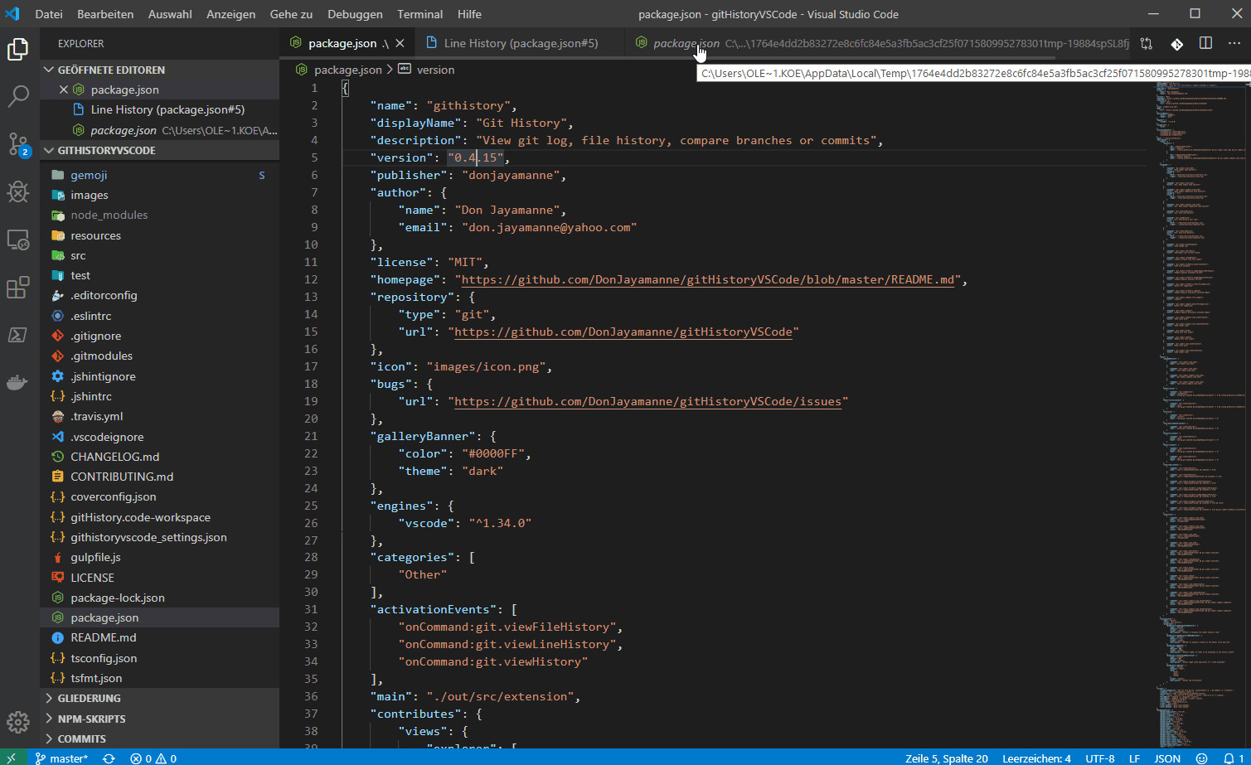
Task: Click the compare changes icon in editor toolbar
Action: 1147,43
